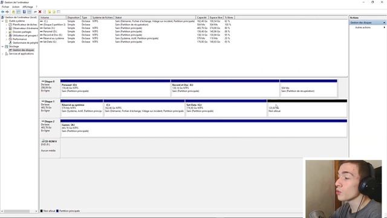Click the Services et applications icon
The height and width of the screenshot is (218, 387).
7,54
